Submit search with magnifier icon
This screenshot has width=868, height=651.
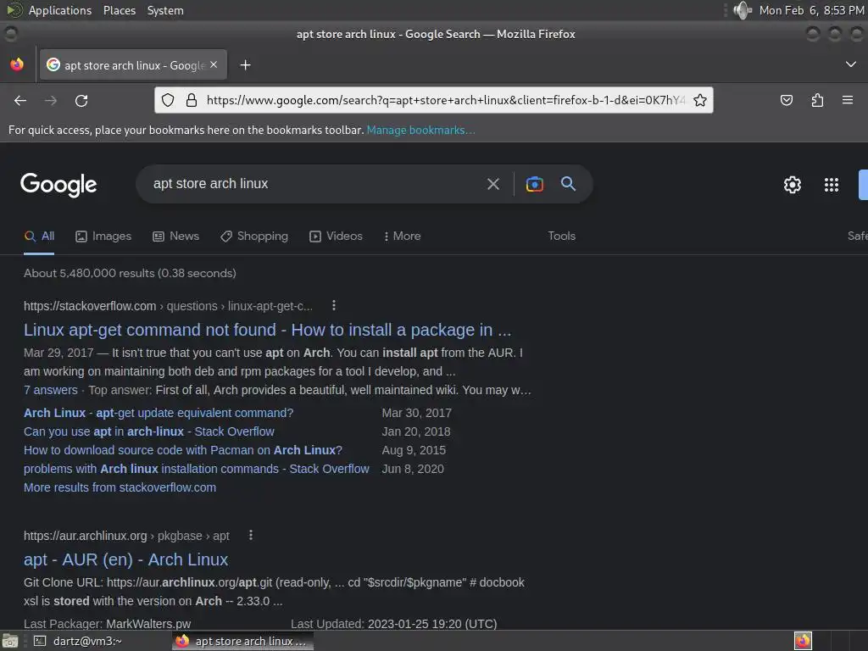pyautogui.click(x=569, y=184)
